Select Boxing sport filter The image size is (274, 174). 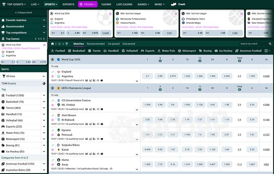point(205,51)
